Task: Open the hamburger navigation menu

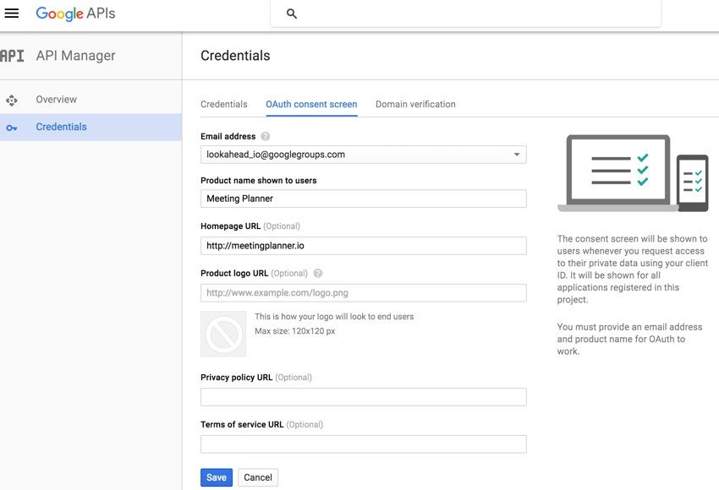Action: (12, 14)
